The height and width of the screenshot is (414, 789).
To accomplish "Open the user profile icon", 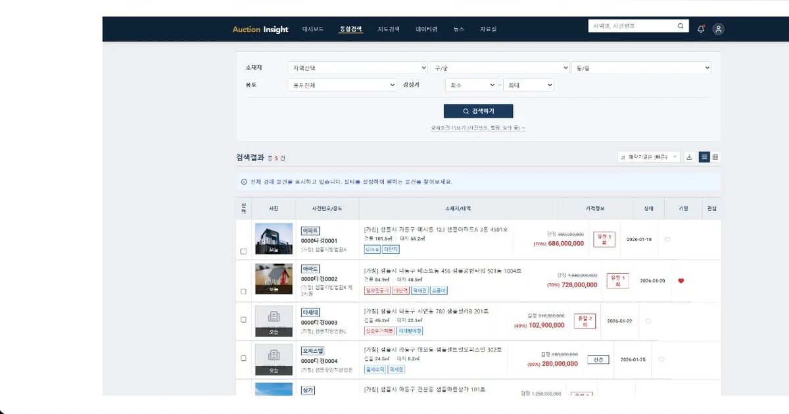I will coord(719,29).
